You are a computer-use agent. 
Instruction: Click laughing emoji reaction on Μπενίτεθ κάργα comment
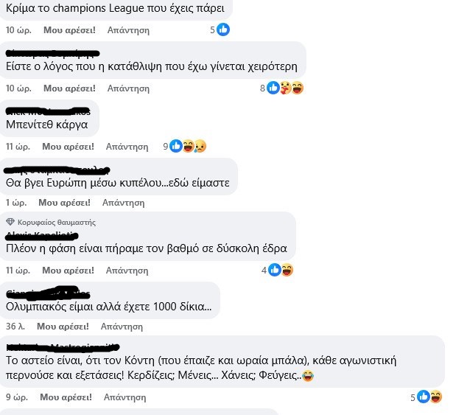tap(188, 146)
